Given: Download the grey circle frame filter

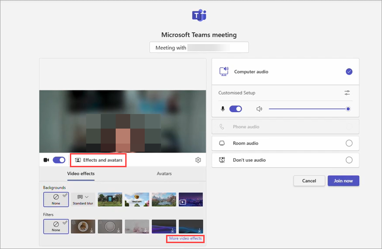Looking at the screenshot, I should 110,227.
